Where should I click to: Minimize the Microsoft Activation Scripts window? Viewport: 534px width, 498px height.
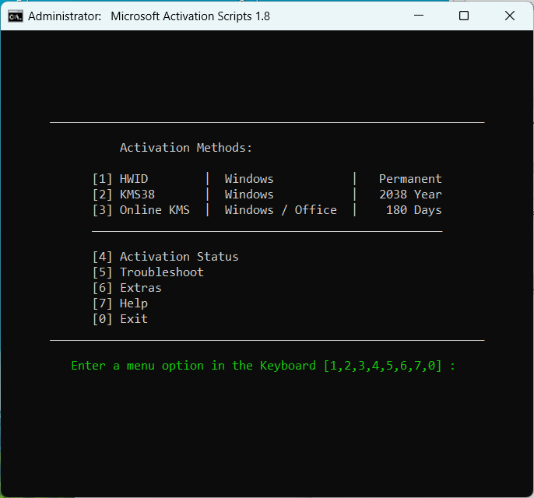coord(419,16)
